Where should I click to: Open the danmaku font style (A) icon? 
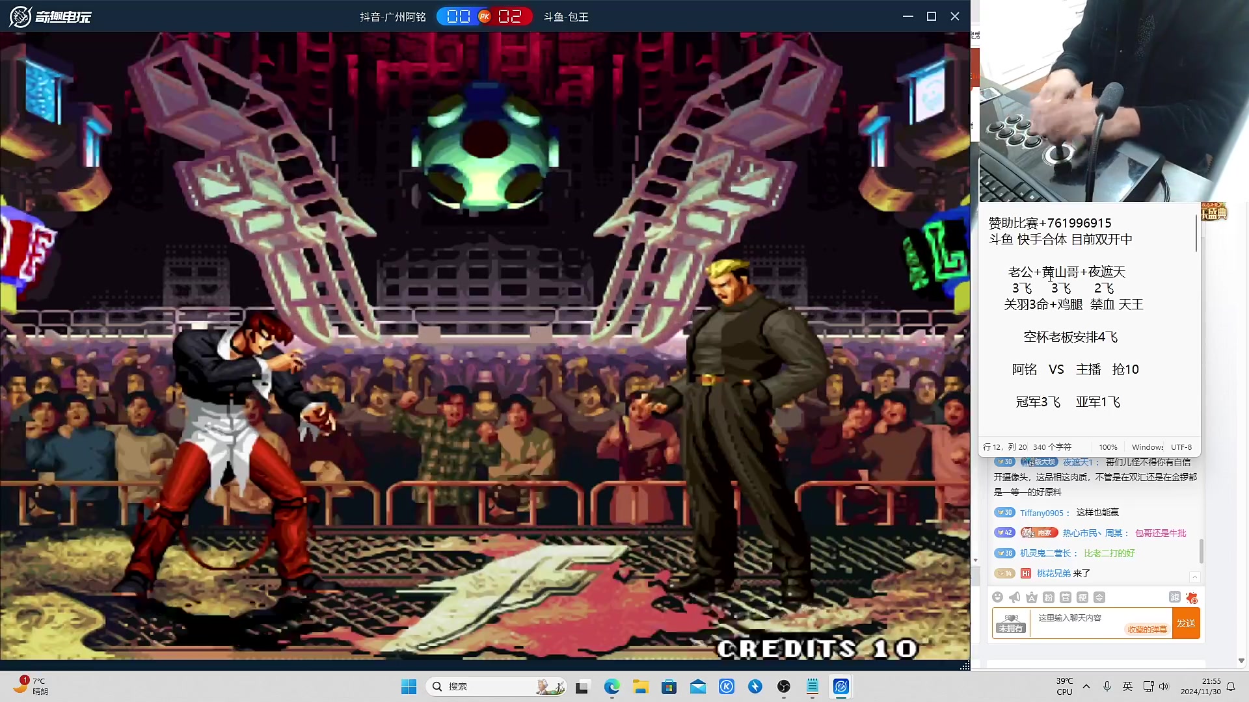click(1031, 597)
